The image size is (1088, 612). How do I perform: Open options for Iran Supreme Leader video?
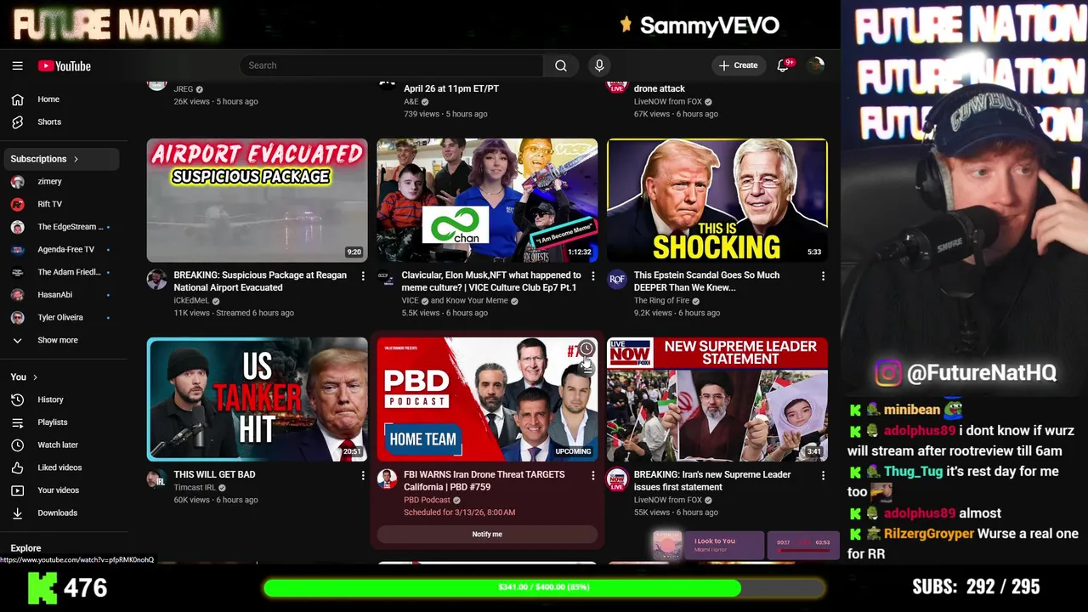823,475
